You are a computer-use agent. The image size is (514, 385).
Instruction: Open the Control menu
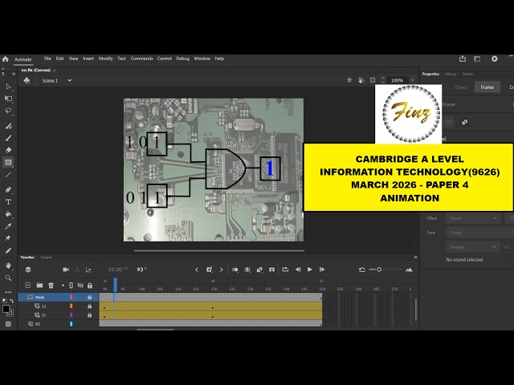164,59
